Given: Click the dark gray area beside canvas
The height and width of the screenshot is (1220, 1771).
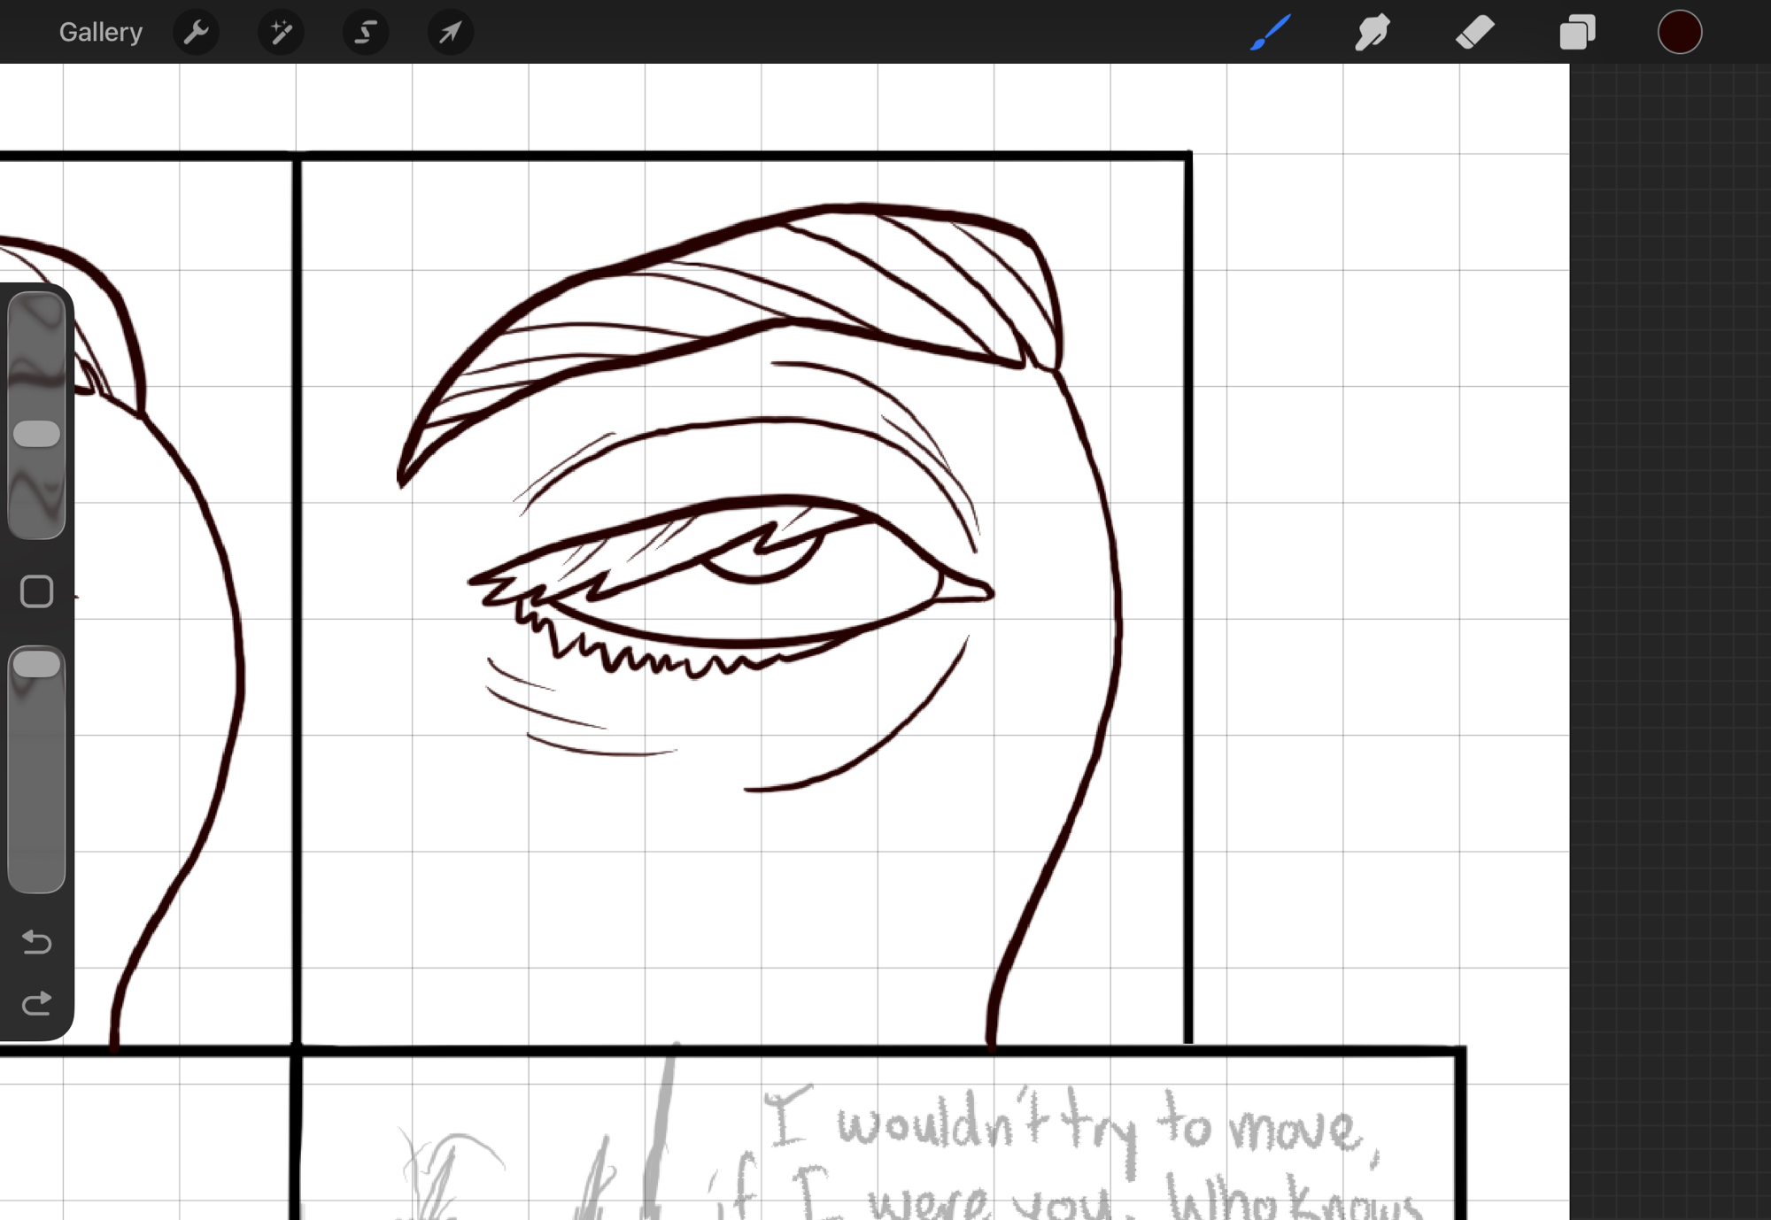Looking at the screenshot, I should (x=1669, y=620).
